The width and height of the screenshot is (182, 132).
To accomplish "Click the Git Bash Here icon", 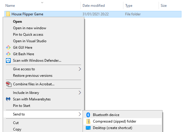I will [8, 54].
